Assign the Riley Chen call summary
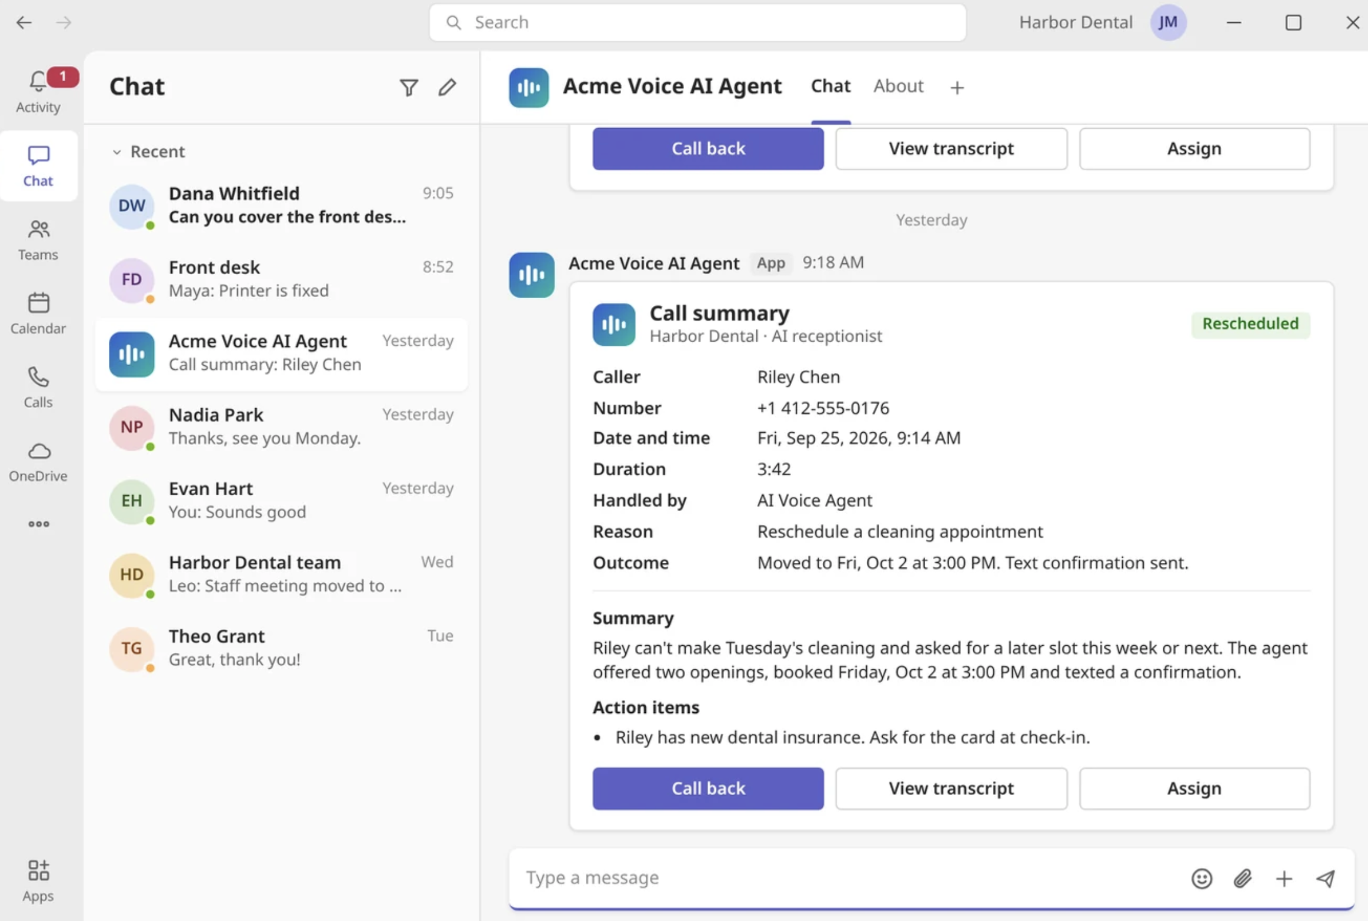1368x921 pixels. 1195,788
